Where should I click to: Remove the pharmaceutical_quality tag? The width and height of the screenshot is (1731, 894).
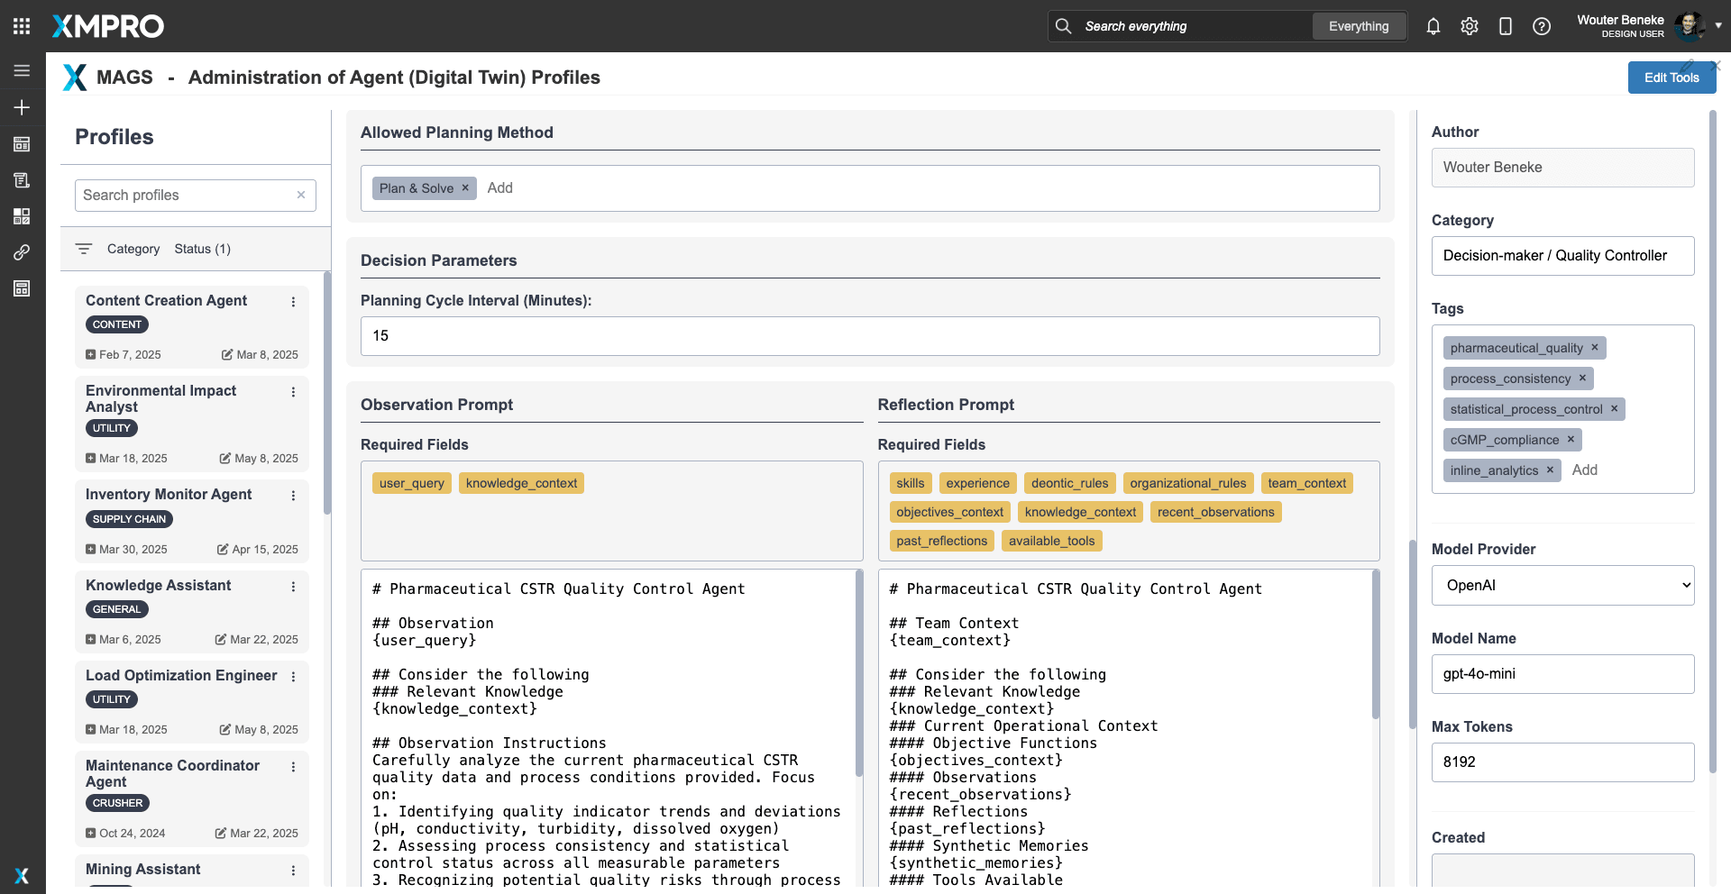click(x=1594, y=347)
